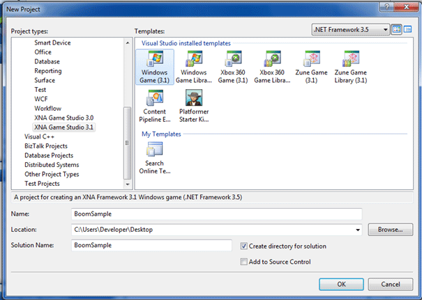
Task: Select XNA Game Studio 3.1 node
Action: click(x=63, y=127)
